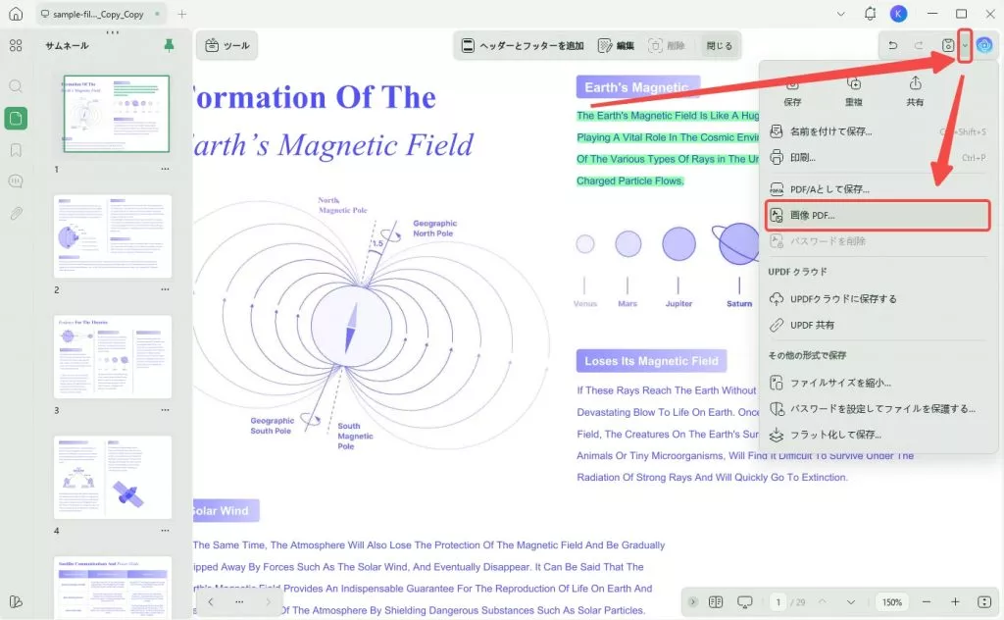Zoom in with the plus button
Image resolution: width=1004 pixels, height=620 pixels.
click(955, 602)
